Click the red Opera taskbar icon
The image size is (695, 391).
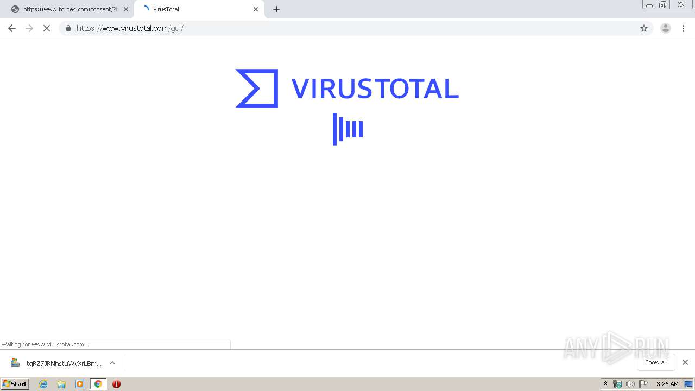click(x=116, y=384)
